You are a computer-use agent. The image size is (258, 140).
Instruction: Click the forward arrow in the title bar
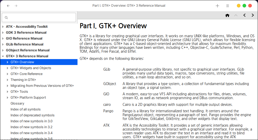[x=16, y=6]
